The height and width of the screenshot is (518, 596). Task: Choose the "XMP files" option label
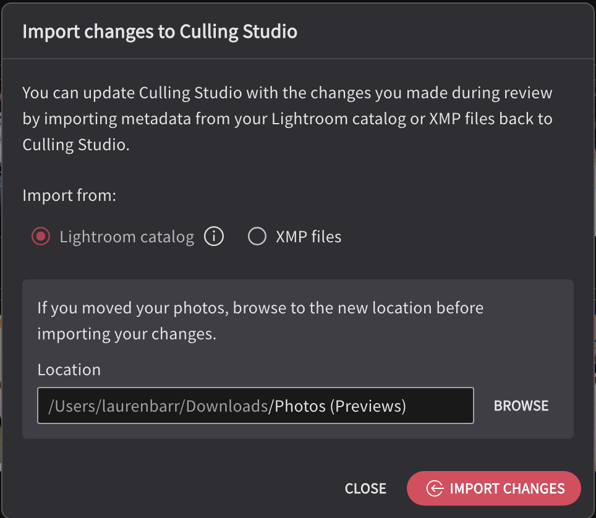tap(309, 237)
